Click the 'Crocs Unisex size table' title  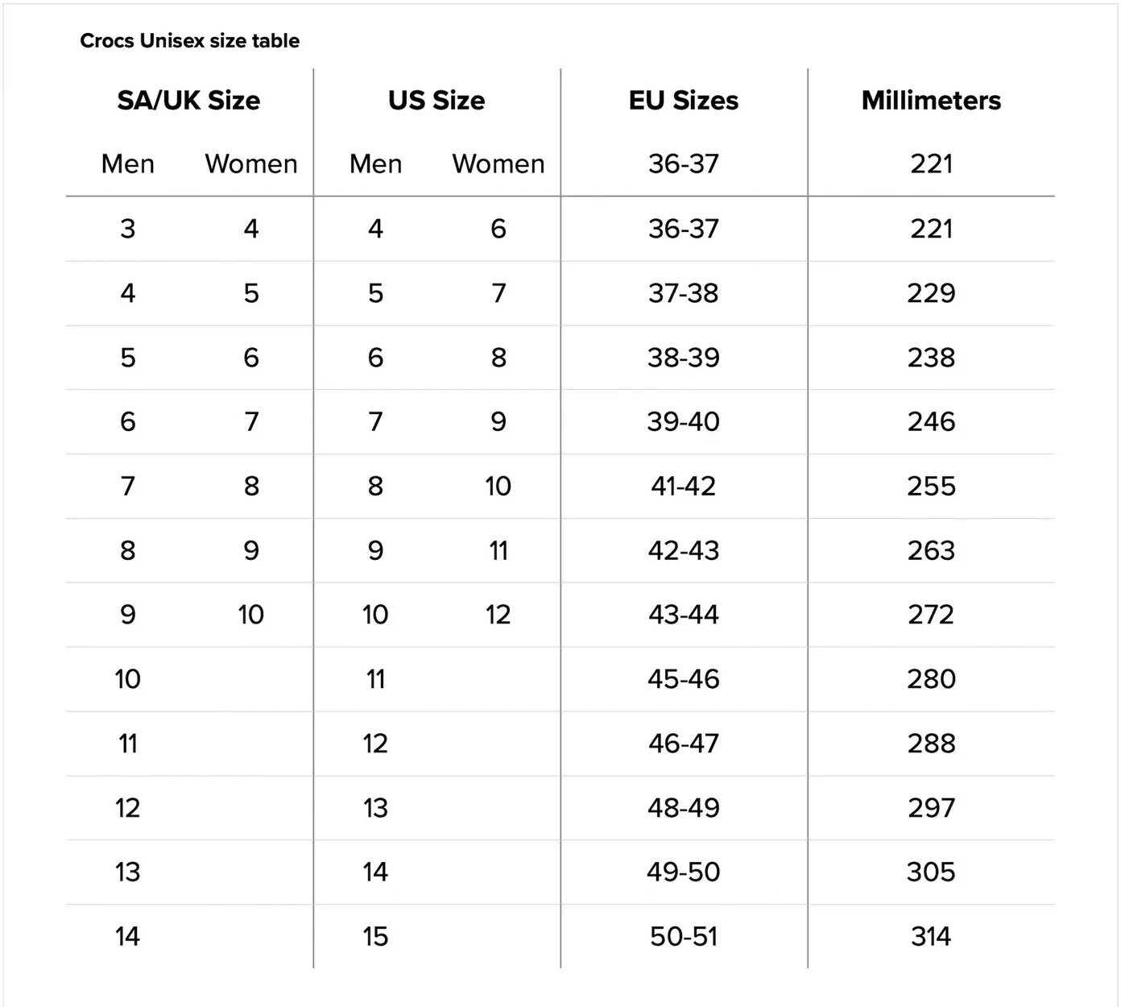189,41
